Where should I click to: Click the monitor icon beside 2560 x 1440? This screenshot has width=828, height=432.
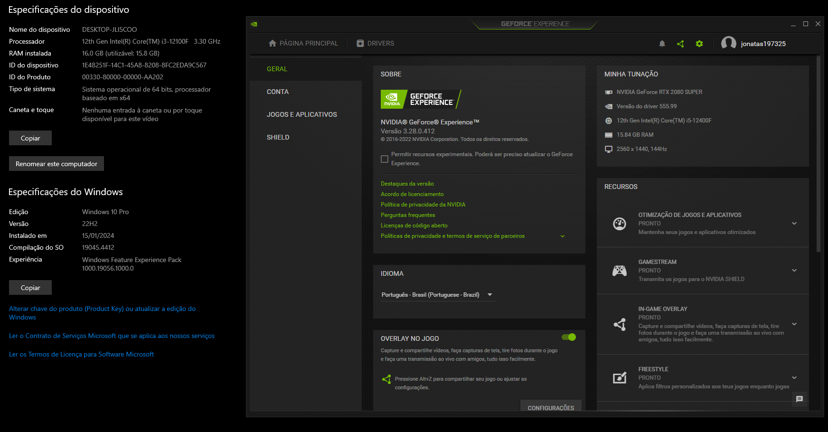[x=609, y=149]
